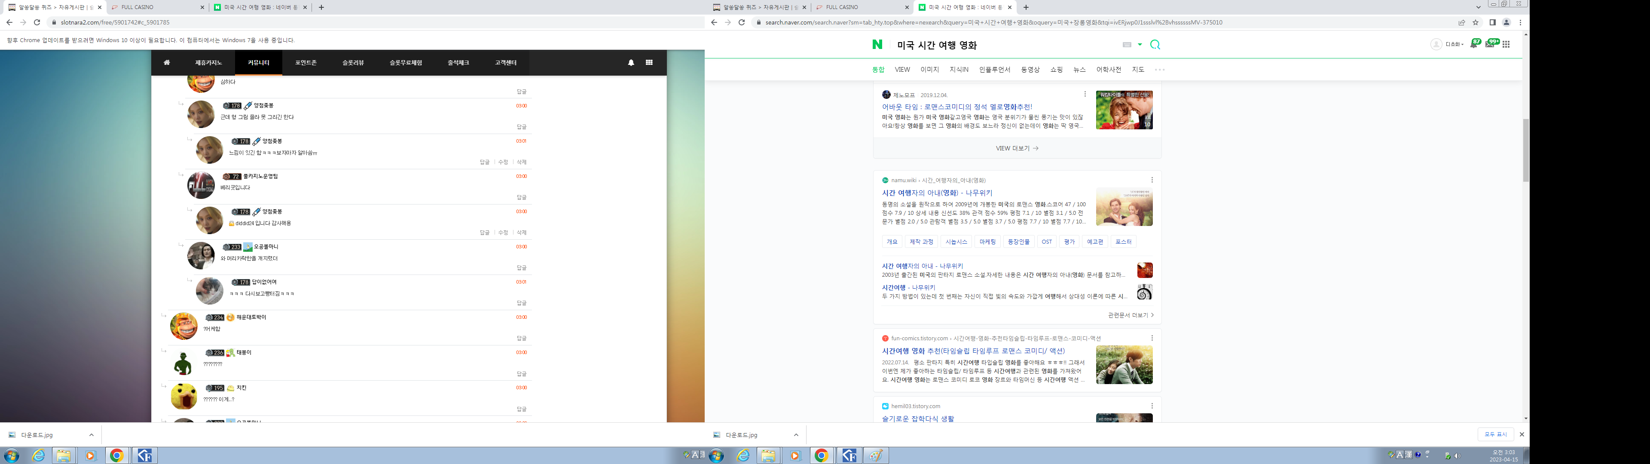The width and height of the screenshot is (1650, 464).
Task: Click 삭제 on the diddid24 comment
Action: (522, 232)
